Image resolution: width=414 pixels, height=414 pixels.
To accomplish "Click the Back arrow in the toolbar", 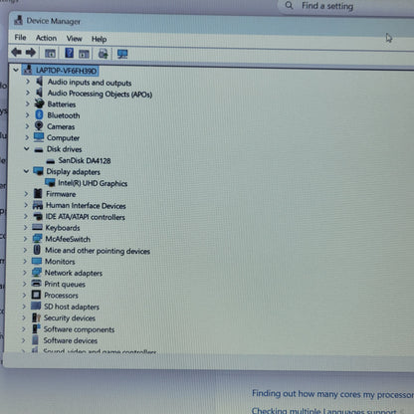I will pyautogui.click(x=16, y=53).
